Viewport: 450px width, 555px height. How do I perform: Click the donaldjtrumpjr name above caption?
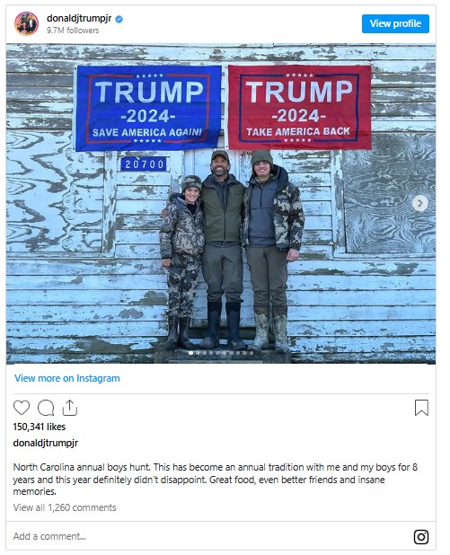point(45,443)
